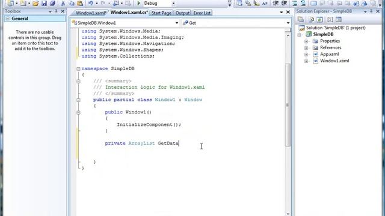Select Solution 'SimpleDB' (1 project) node
The height and width of the screenshot is (216, 385).
click(336, 28)
